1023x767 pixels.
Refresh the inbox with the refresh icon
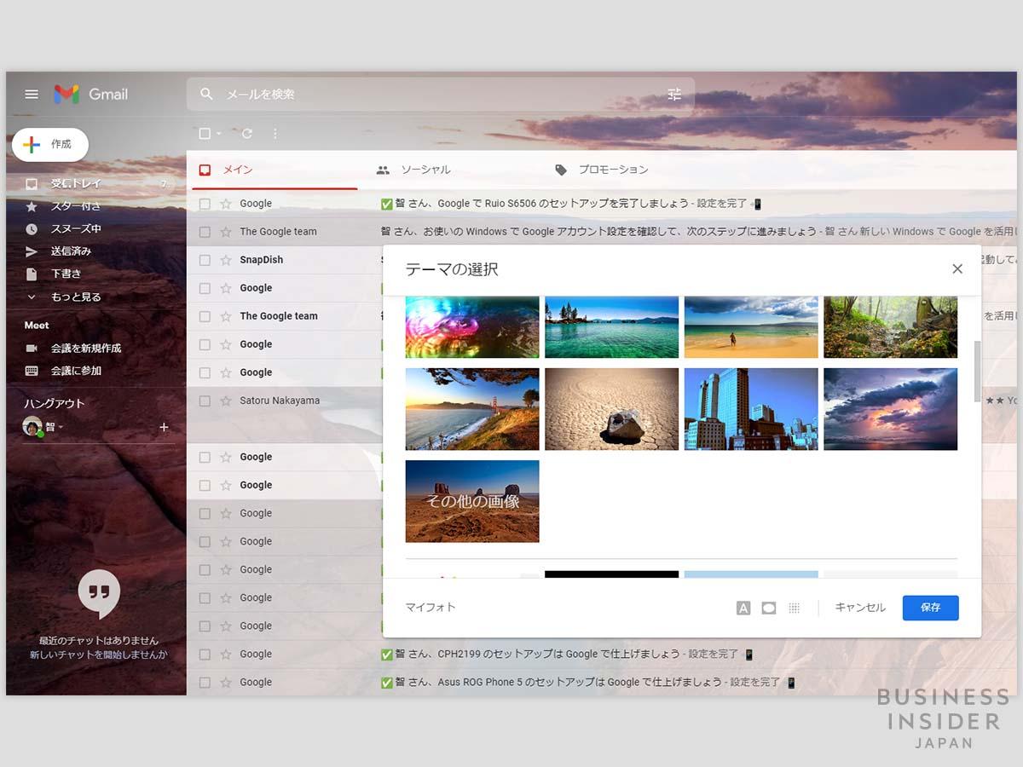pos(246,134)
